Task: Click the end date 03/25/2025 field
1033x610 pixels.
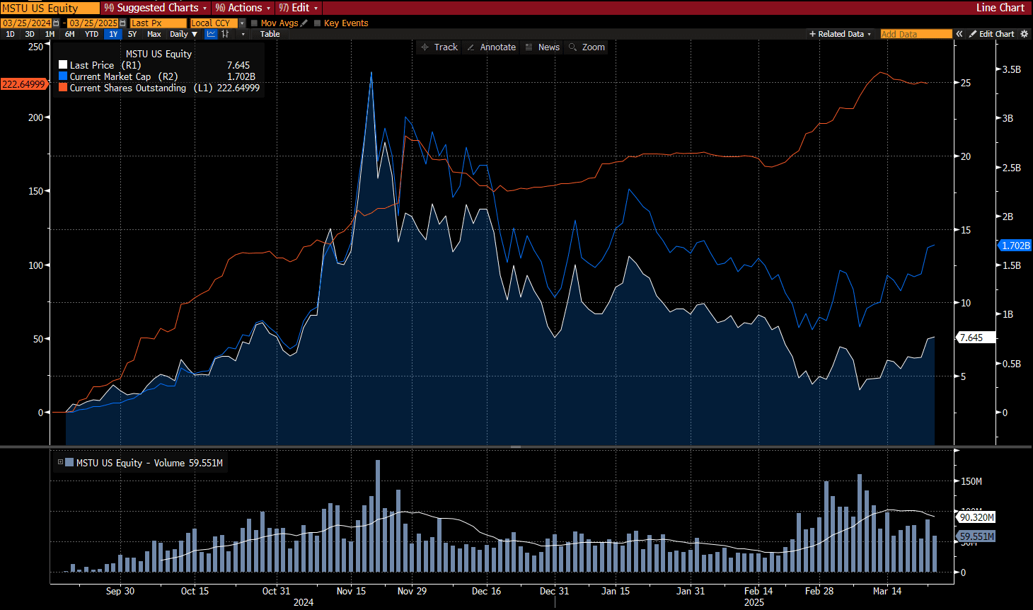Action: coord(93,23)
